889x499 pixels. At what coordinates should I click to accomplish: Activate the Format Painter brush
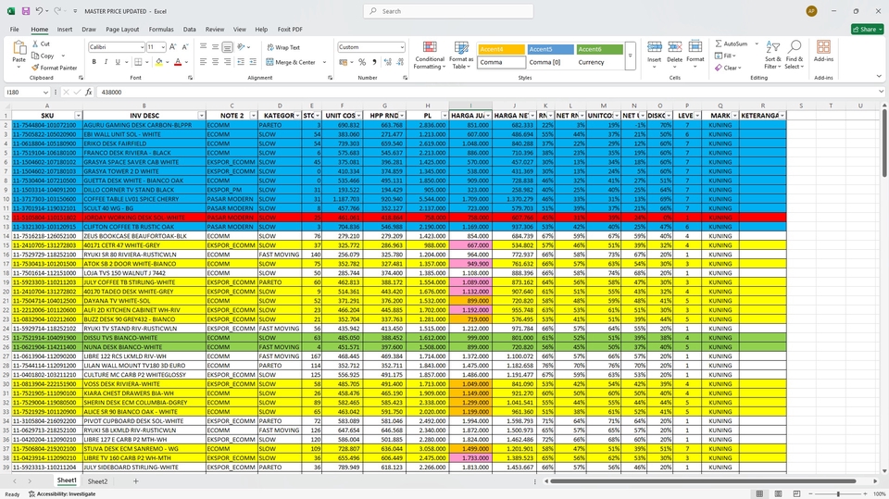[x=54, y=68]
